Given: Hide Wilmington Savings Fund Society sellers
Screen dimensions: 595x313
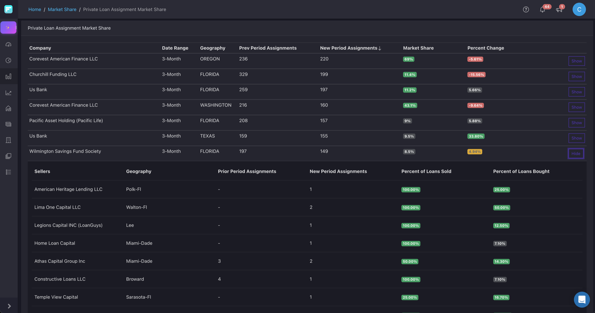Looking at the screenshot, I should pyautogui.click(x=576, y=154).
